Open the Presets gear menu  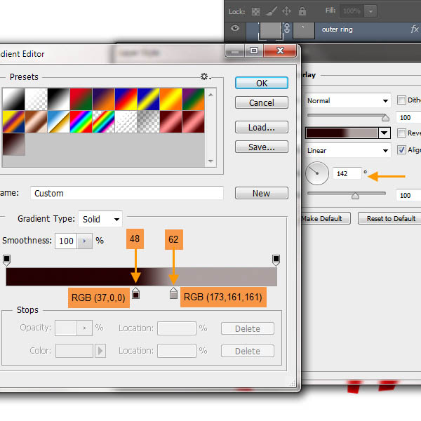(x=205, y=77)
